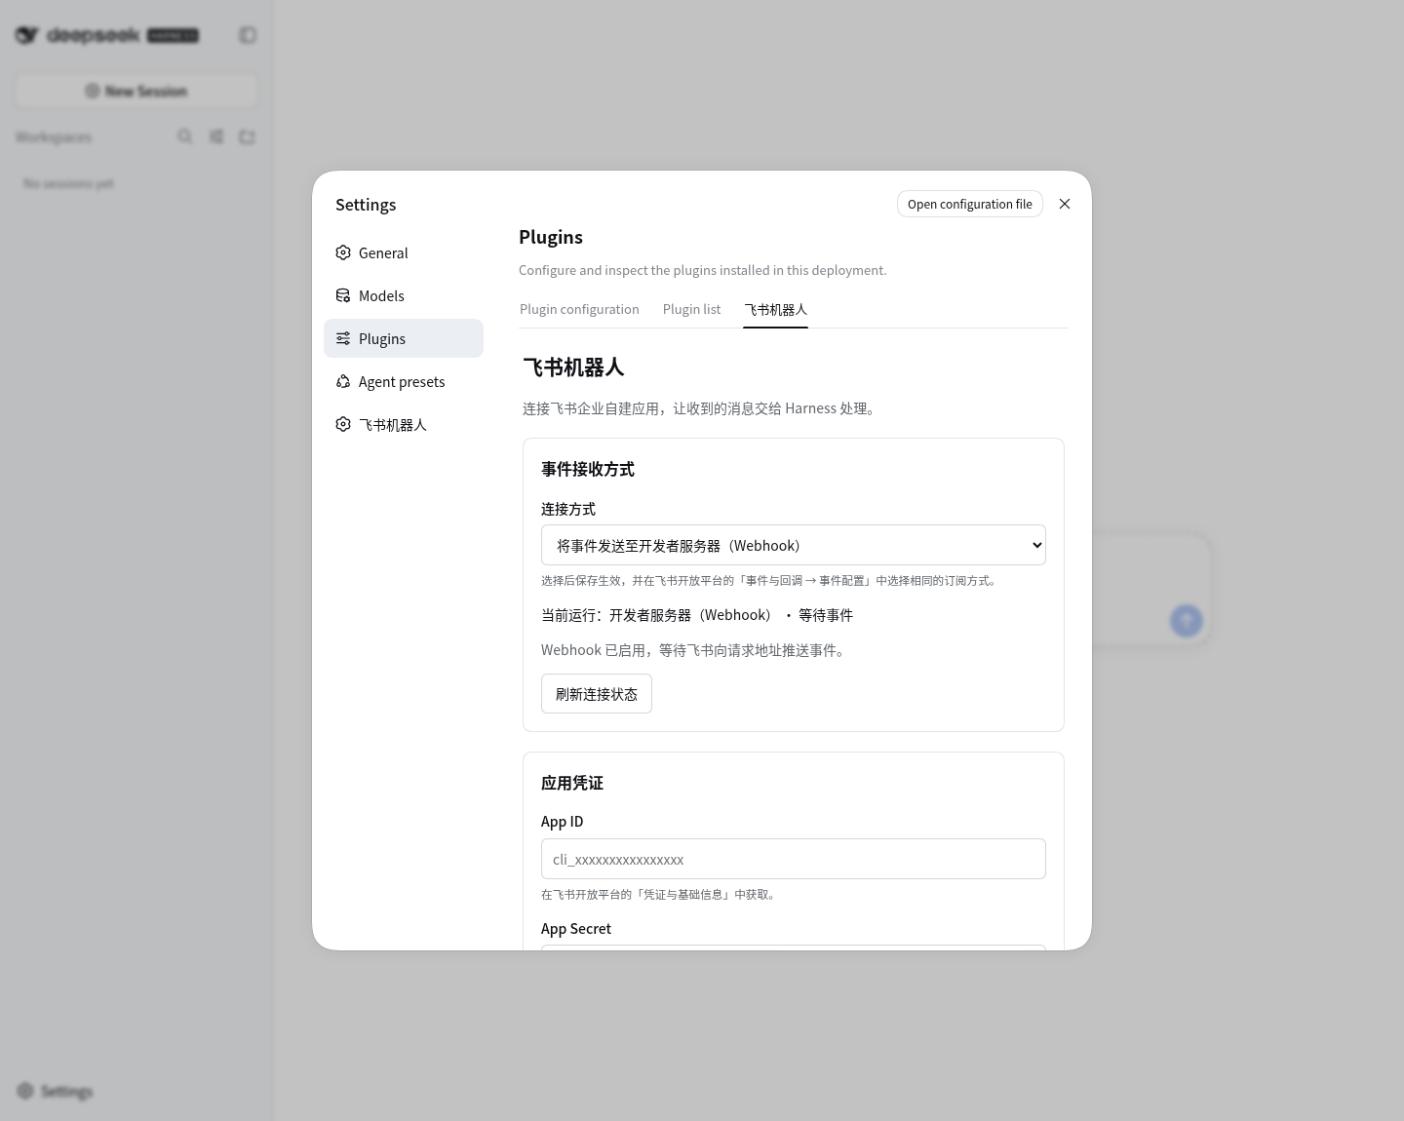The image size is (1404, 1121).
Task: Click the Models database icon
Action: [x=343, y=295]
